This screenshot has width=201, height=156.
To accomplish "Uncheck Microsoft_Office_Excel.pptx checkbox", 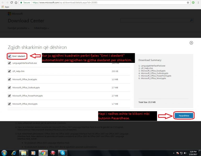I will [x=9, y=79].
